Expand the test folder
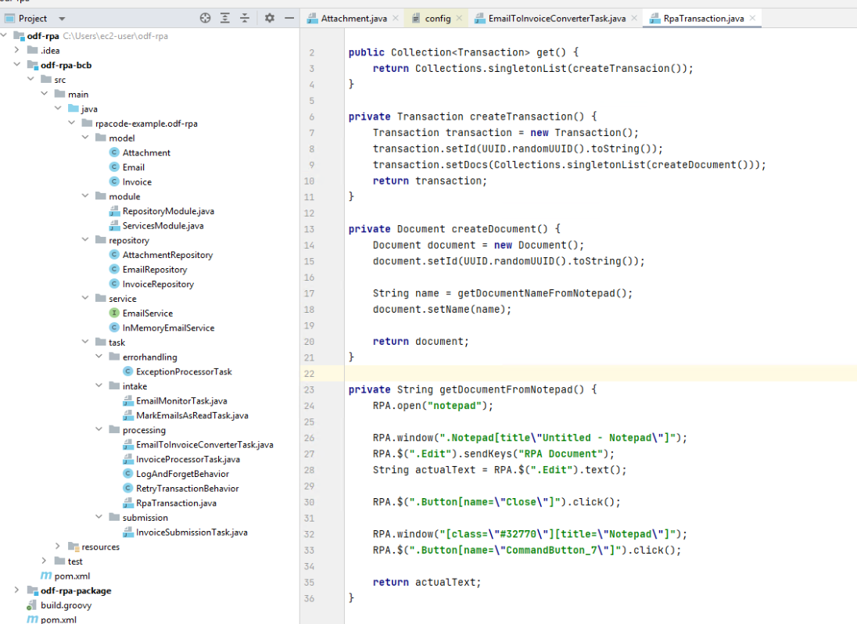The width and height of the screenshot is (857, 624). 45,561
